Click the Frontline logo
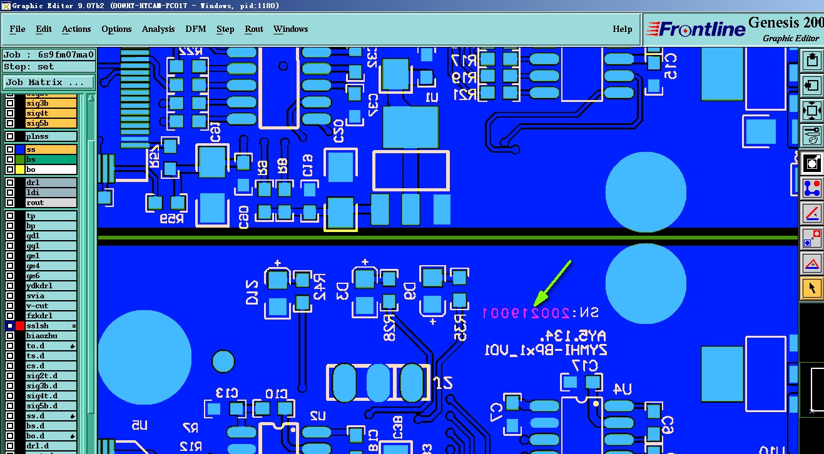 (x=696, y=29)
